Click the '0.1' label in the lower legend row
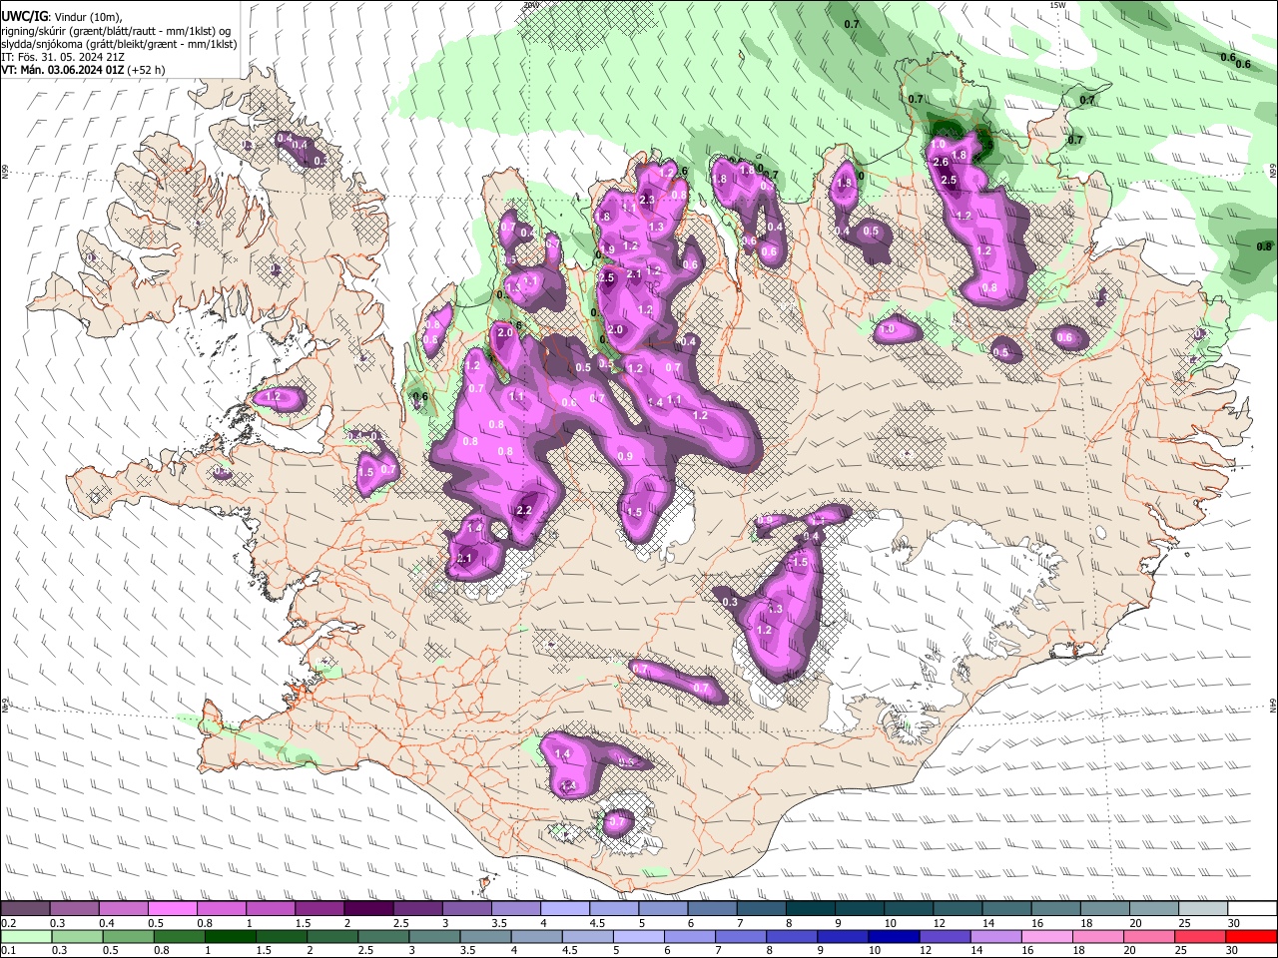 coord(7,950)
